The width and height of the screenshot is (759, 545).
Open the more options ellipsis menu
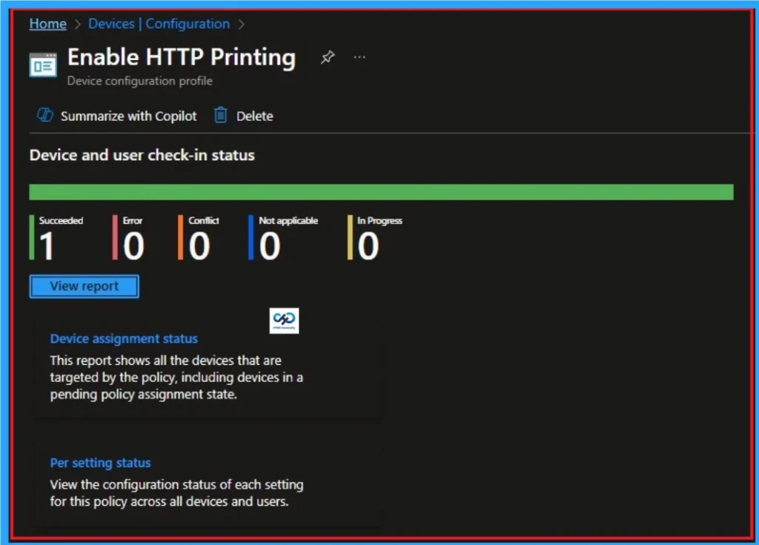tap(359, 56)
